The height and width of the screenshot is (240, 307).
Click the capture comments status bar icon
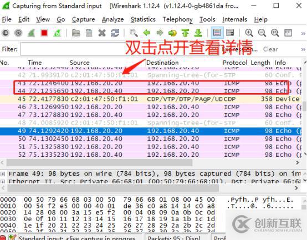[x=12, y=237]
